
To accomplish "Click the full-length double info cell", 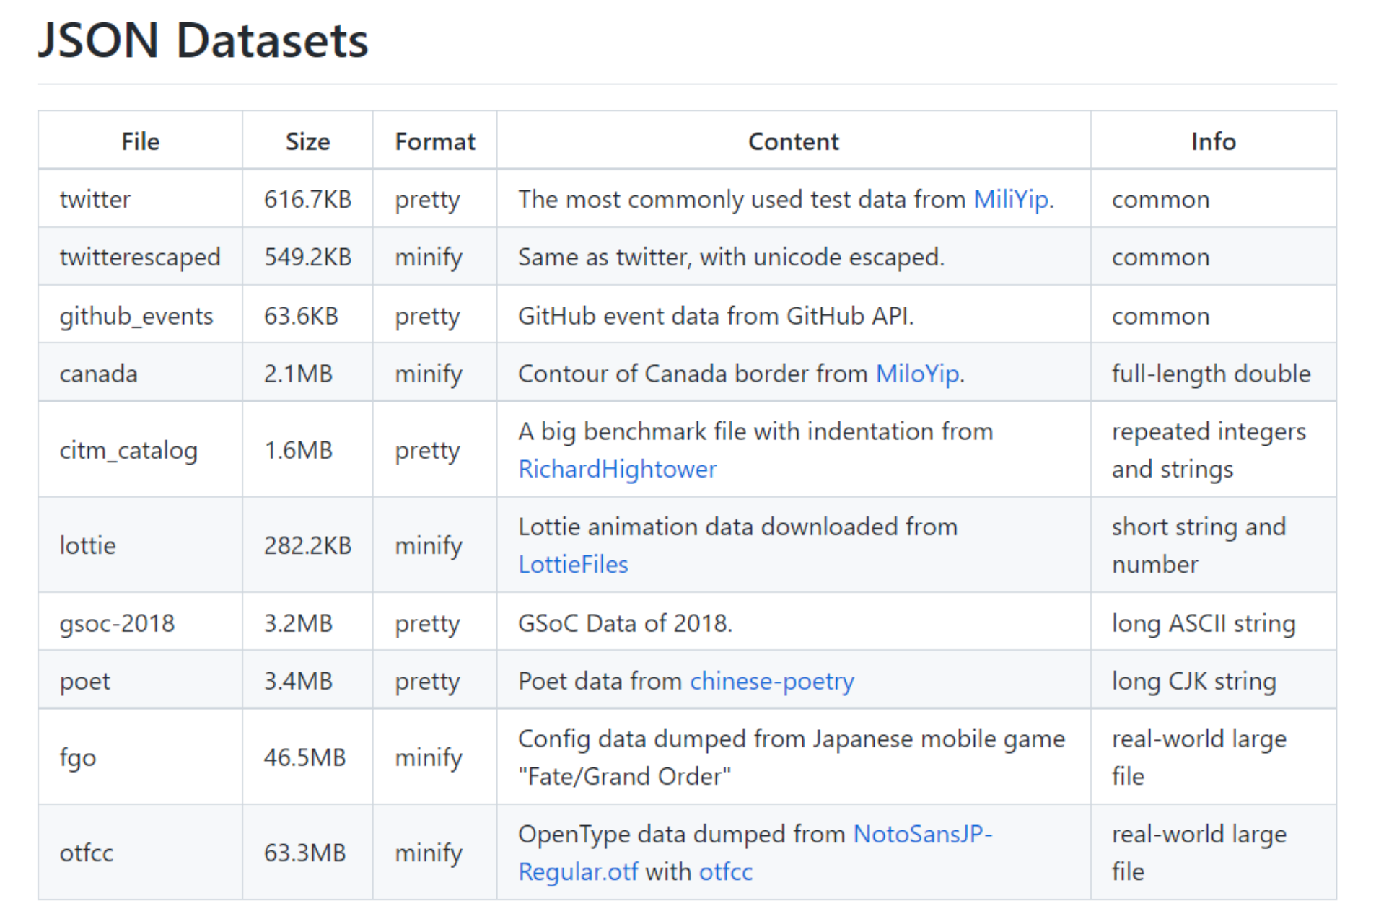I will [1211, 374].
